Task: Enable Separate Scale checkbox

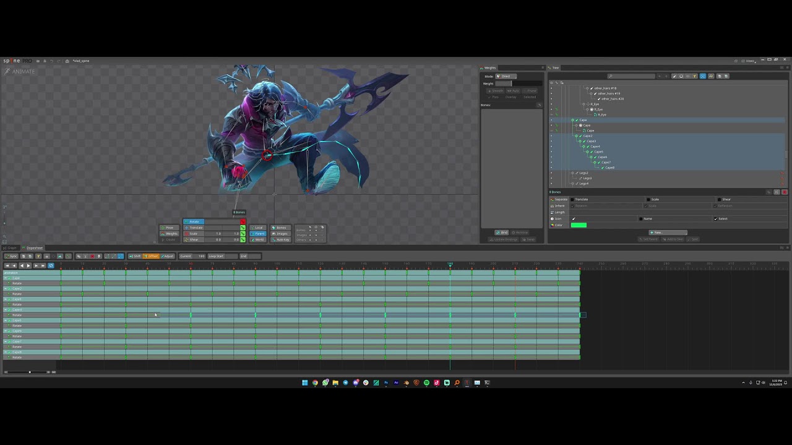Action: (x=648, y=200)
